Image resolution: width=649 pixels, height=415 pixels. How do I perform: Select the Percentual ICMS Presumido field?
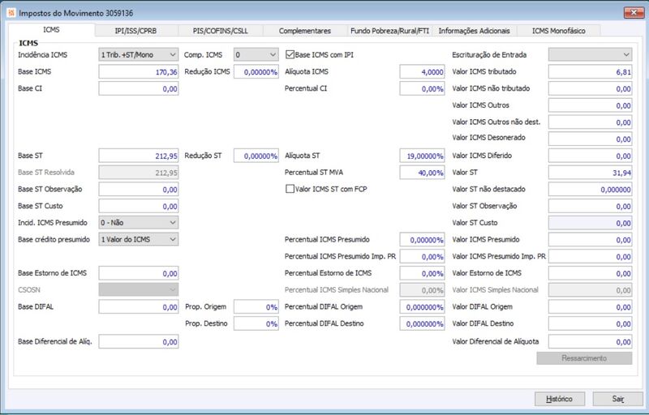pos(422,240)
